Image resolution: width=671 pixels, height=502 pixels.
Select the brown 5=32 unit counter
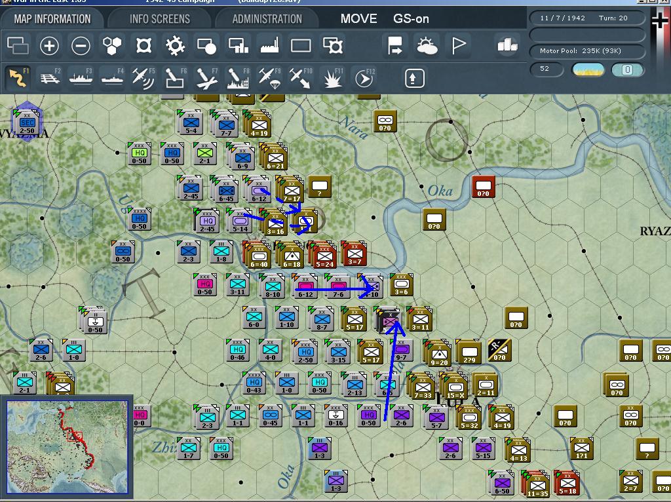point(469,418)
